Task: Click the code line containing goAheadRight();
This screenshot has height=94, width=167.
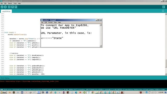Action: tap(27, 66)
